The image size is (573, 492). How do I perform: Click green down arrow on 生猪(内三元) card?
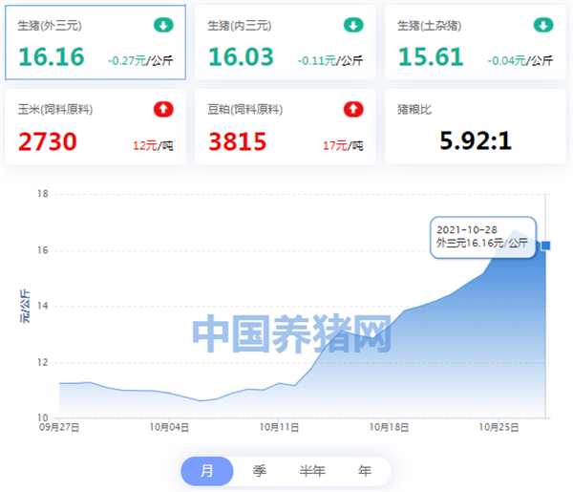pyautogui.click(x=353, y=24)
